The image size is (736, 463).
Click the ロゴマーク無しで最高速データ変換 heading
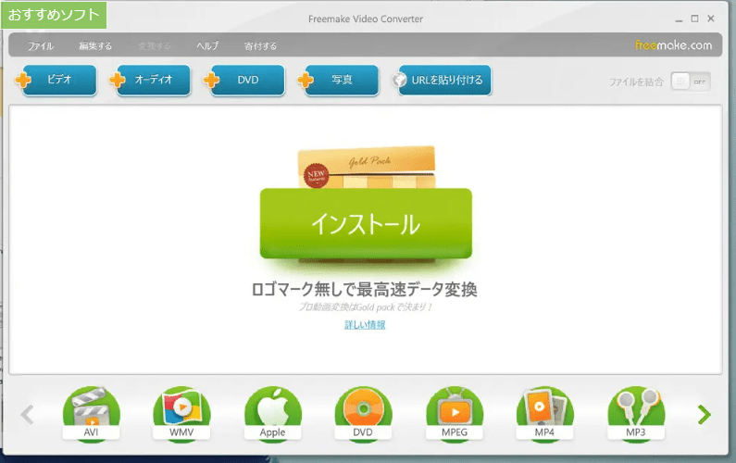364,289
